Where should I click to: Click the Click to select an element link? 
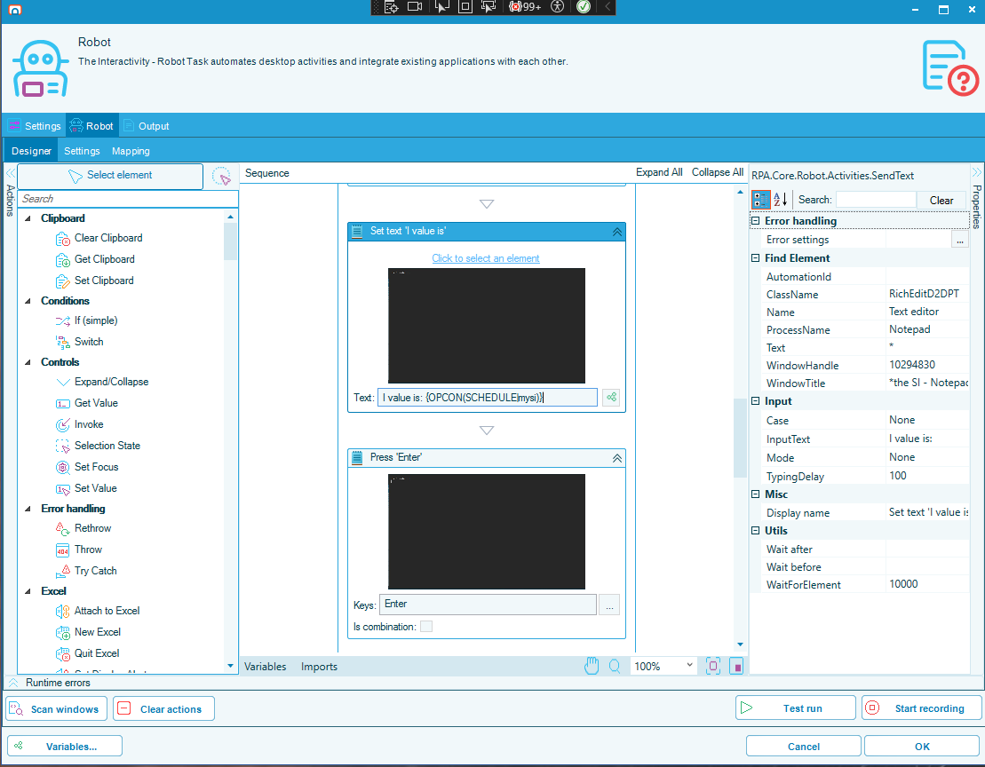coord(486,258)
